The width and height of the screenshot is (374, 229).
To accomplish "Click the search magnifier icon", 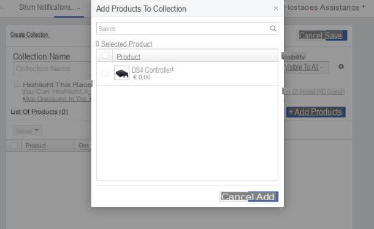I will click(x=273, y=29).
